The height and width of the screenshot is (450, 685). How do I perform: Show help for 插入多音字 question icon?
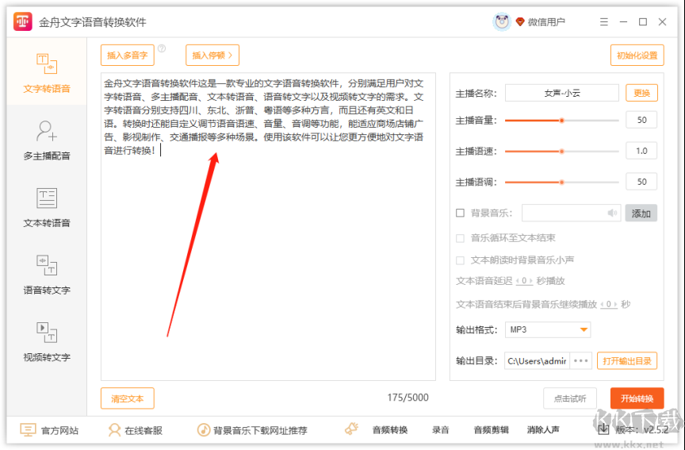point(162,48)
